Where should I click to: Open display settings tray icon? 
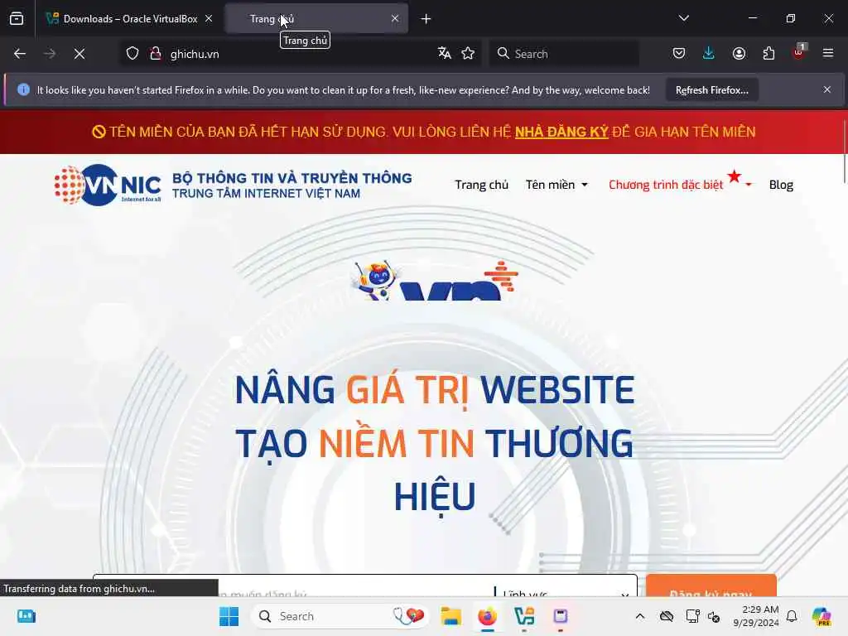click(x=692, y=616)
